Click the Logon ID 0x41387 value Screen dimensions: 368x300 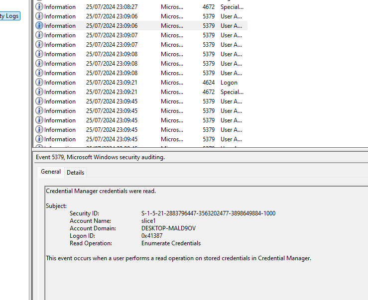[152, 236]
